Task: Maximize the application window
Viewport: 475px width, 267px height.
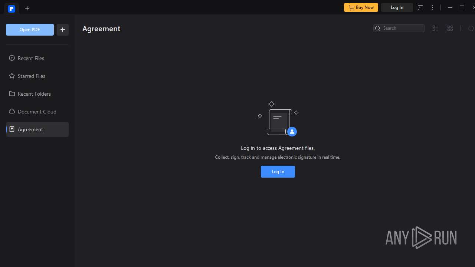Action: pyautogui.click(x=462, y=7)
